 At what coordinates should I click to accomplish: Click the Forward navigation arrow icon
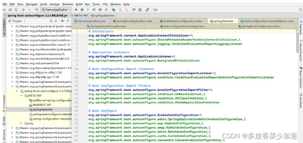pos(30,10)
